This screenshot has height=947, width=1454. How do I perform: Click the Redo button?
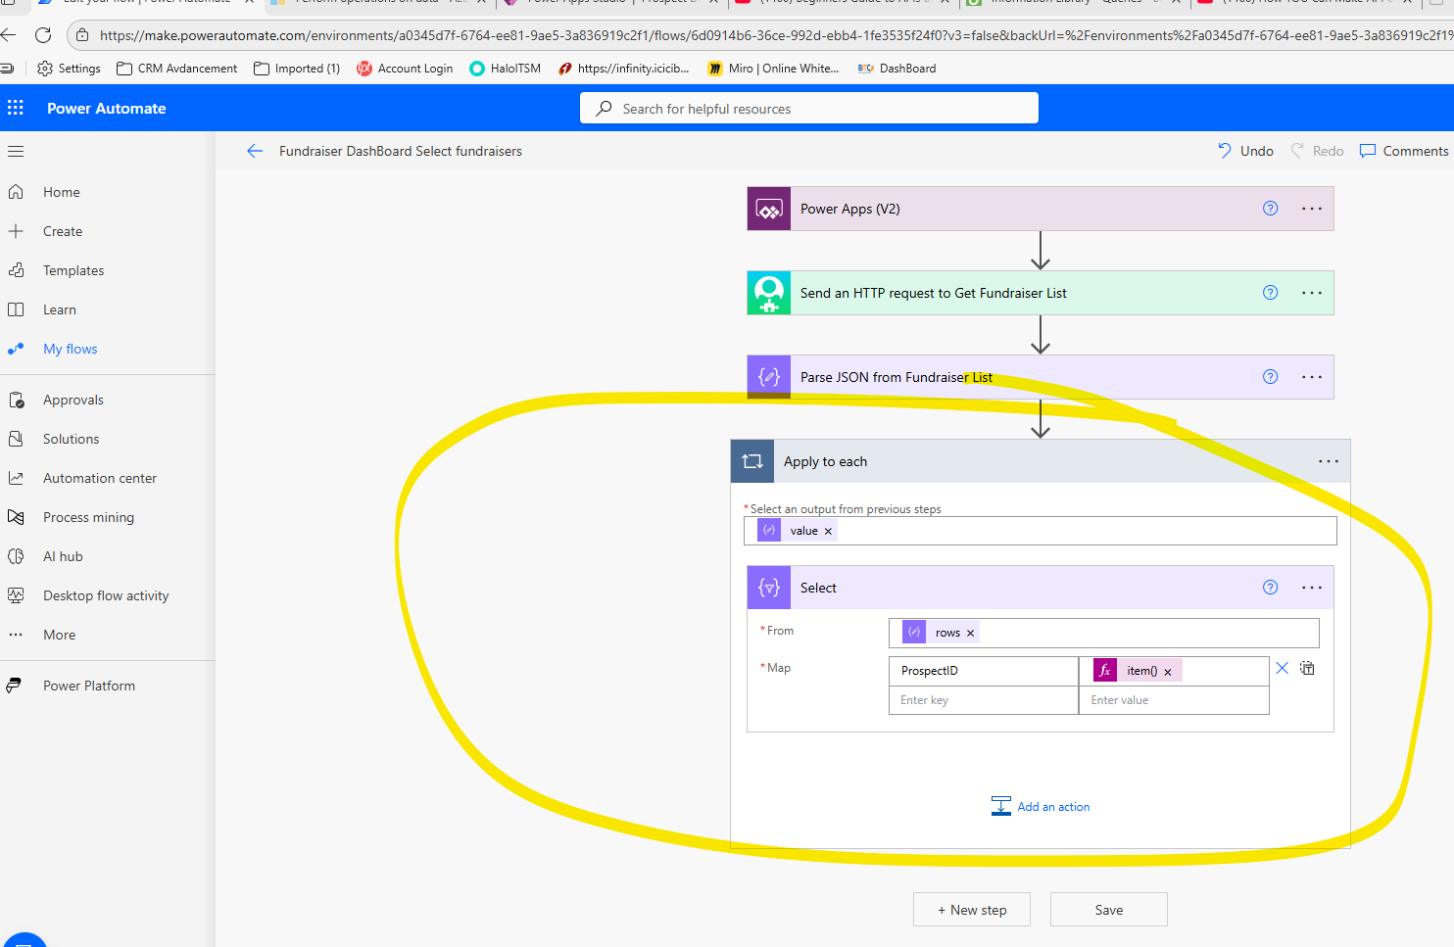[1317, 151]
